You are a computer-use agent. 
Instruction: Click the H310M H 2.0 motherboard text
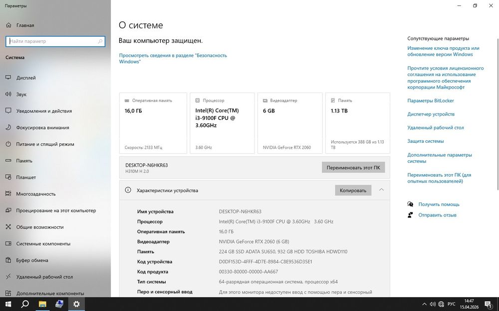pos(137,171)
